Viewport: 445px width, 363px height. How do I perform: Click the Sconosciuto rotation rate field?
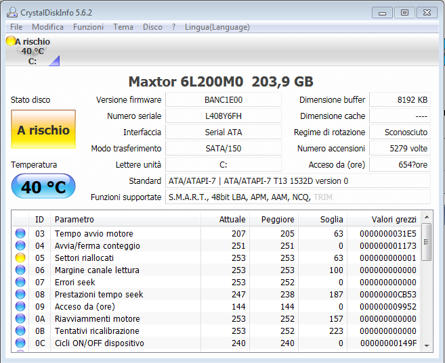[x=400, y=132]
